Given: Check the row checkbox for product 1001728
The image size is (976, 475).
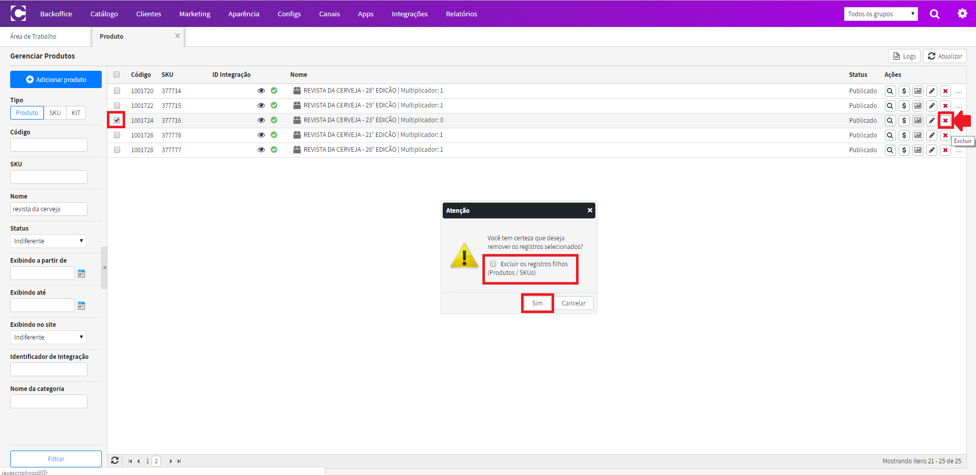Looking at the screenshot, I should 117,150.
